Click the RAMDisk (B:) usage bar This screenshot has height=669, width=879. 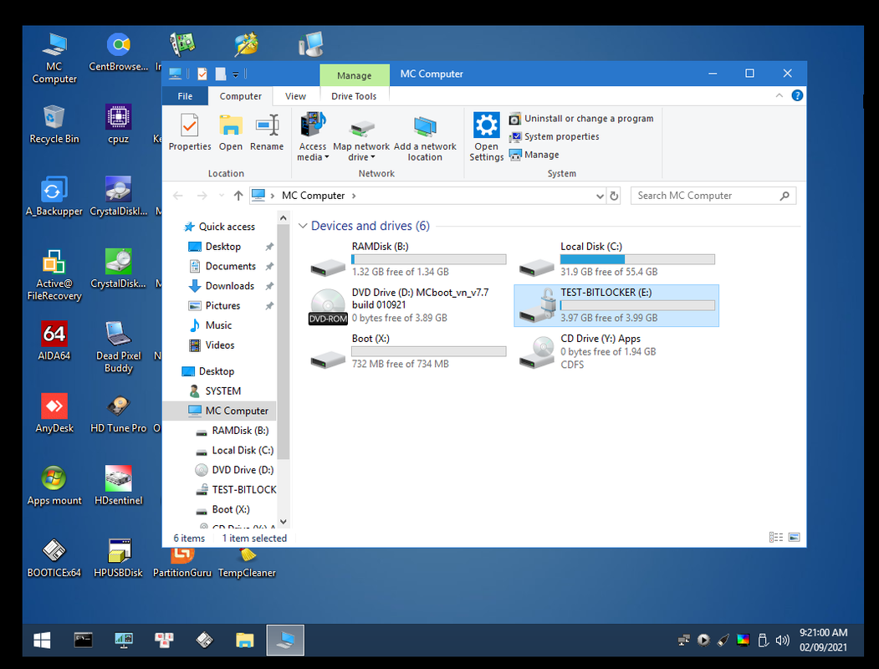(x=429, y=259)
